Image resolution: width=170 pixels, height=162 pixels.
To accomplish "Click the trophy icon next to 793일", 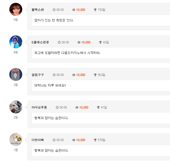I will coord(95,10).
